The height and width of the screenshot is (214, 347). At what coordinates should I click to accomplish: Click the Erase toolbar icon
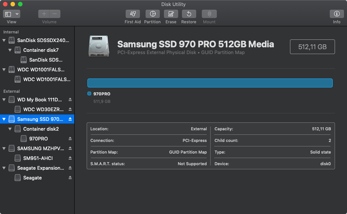coord(171,14)
